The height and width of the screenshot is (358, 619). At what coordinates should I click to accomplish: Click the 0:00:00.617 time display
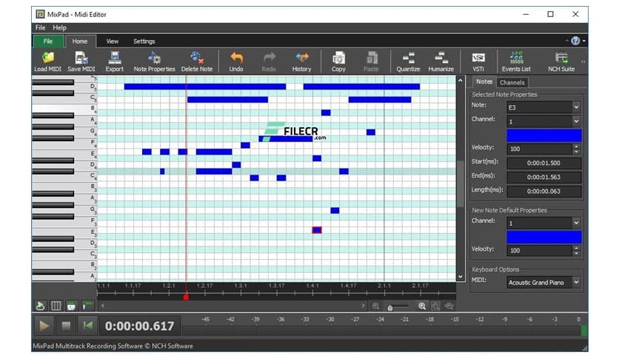tap(139, 326)
